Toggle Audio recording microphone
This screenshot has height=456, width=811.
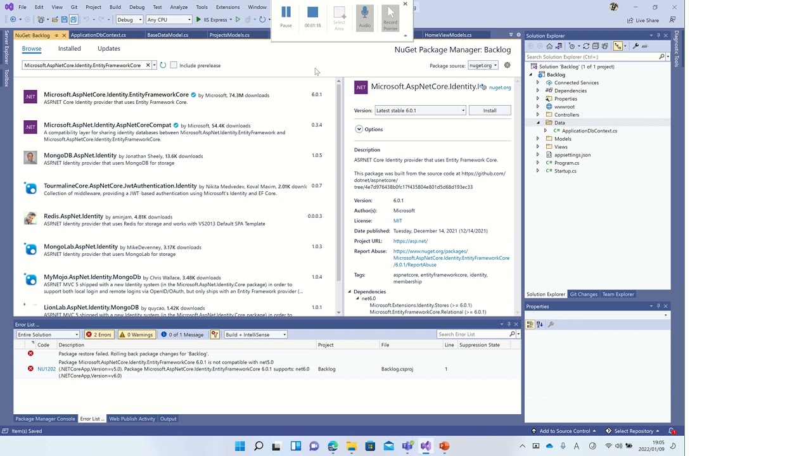[x=364, y=16]
